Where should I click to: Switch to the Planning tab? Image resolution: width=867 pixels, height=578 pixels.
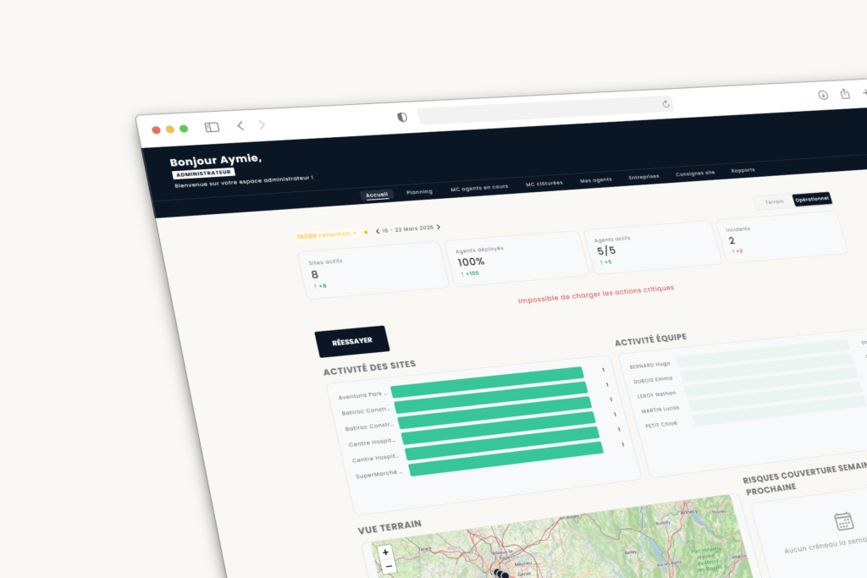tap(420, 191)
